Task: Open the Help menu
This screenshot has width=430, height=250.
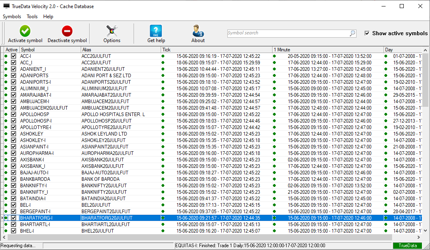Action: (48, 17)
